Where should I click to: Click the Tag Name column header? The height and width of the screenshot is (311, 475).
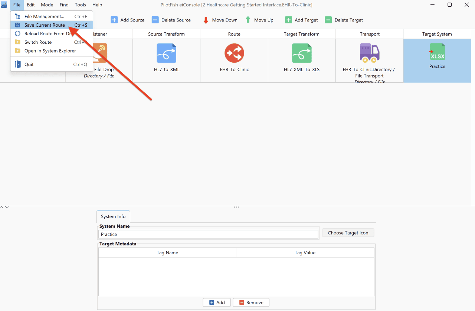coord(167,253)
